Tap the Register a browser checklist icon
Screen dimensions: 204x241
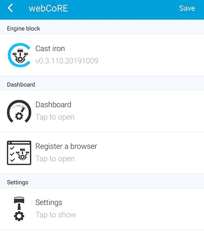tap(19, 153)
